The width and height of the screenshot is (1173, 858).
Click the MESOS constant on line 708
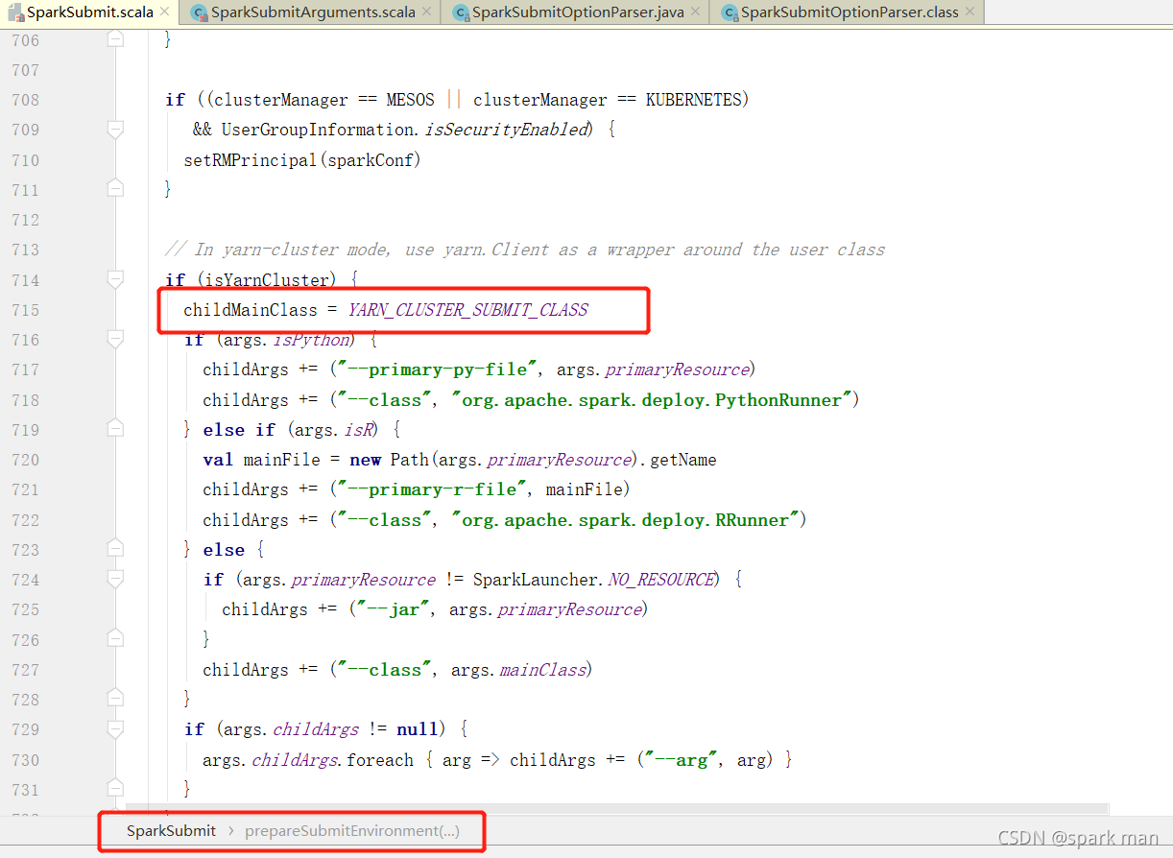410,100
